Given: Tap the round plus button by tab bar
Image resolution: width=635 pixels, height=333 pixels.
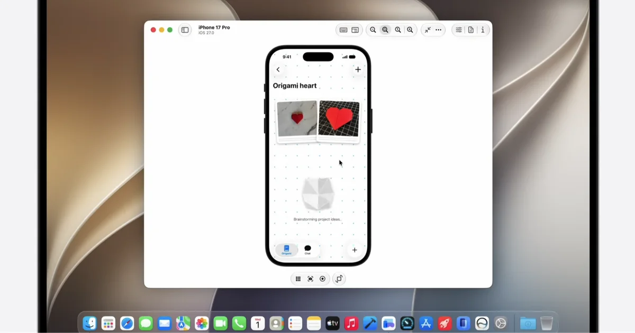Looking at the screenshot, I should tap(355, 250).
